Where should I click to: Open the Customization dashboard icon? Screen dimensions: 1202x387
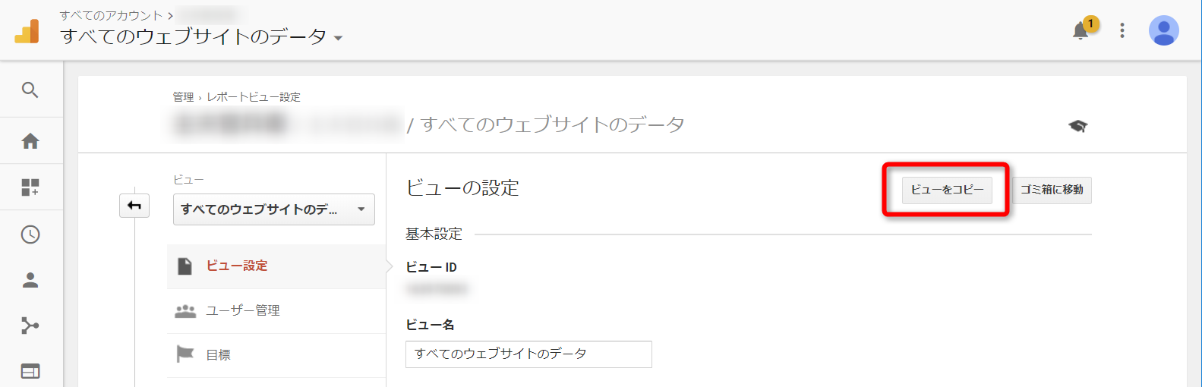click(30, 187)
